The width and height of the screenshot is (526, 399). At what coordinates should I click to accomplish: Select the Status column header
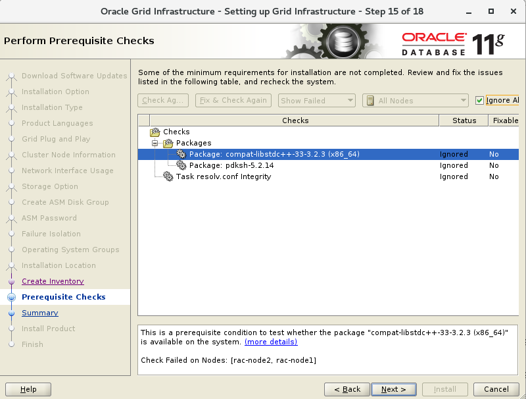tap(464, 120)
